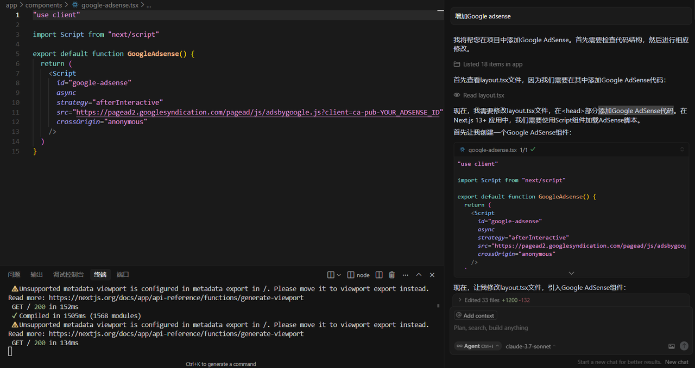Image resolution: width=695 pixels, height=368 pixels.
Task: Send message with the up-arrow button
Action: [684, 346]
